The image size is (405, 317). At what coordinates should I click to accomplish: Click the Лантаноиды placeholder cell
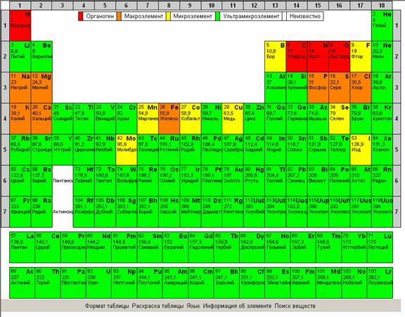tap(63, 181)
